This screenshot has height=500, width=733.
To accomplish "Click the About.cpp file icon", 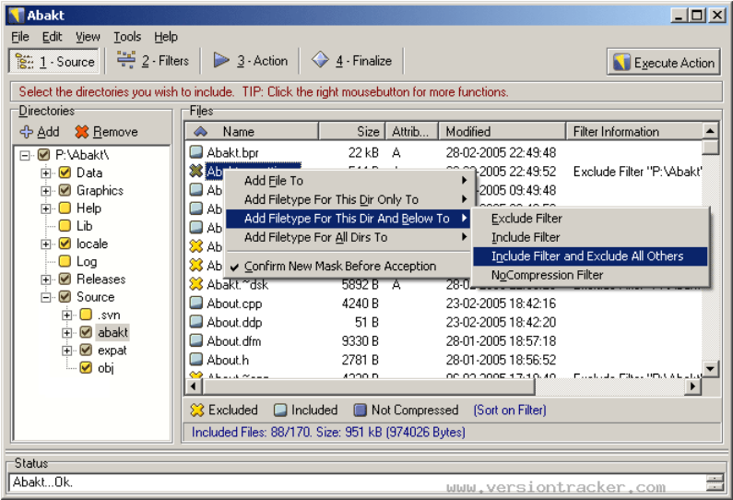I will click(196, 304).
